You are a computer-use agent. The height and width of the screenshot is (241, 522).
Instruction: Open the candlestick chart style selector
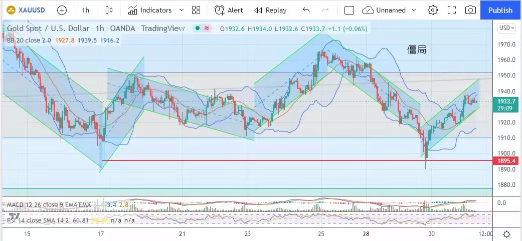(109, 10)
